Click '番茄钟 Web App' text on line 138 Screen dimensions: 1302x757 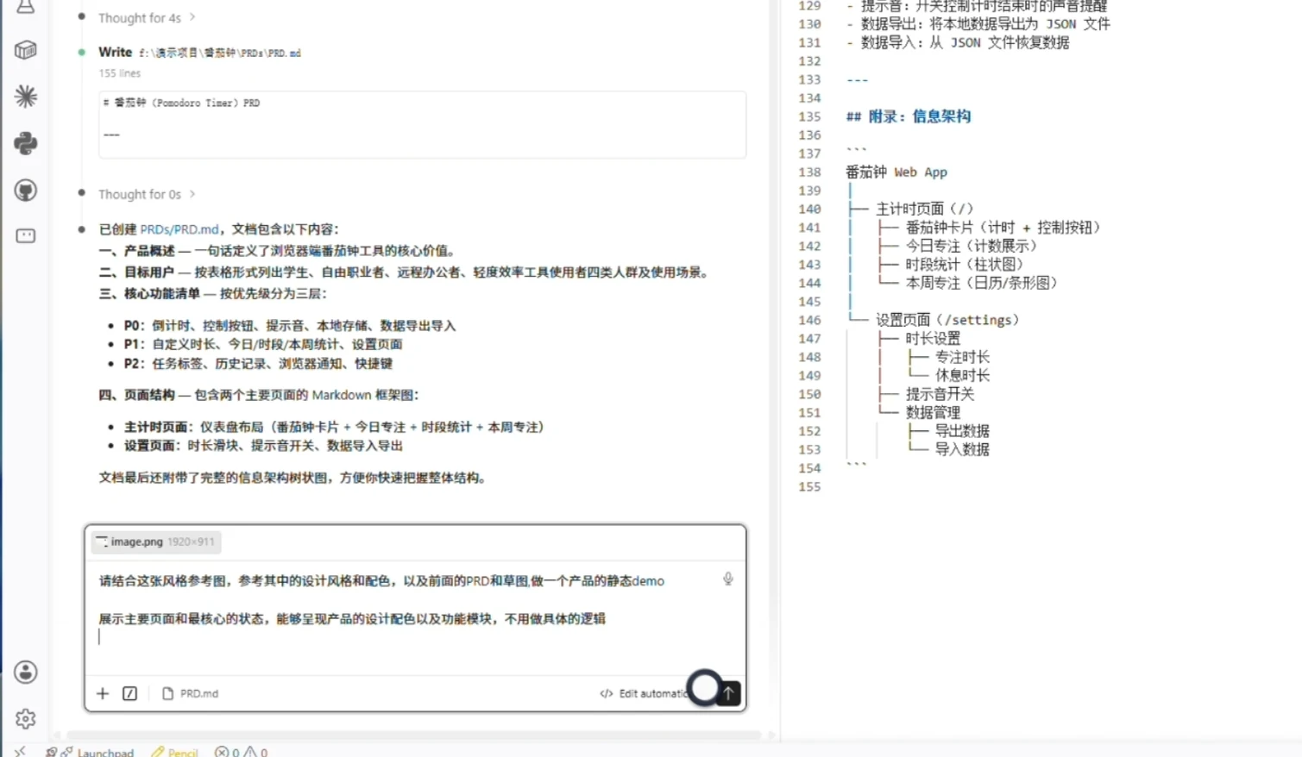[x=896, y=172]
